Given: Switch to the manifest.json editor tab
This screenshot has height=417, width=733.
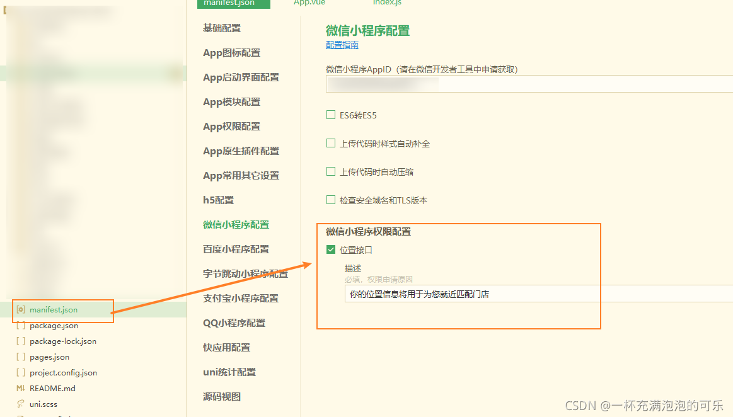Looking at the screenshot, I should pos(234,3).
